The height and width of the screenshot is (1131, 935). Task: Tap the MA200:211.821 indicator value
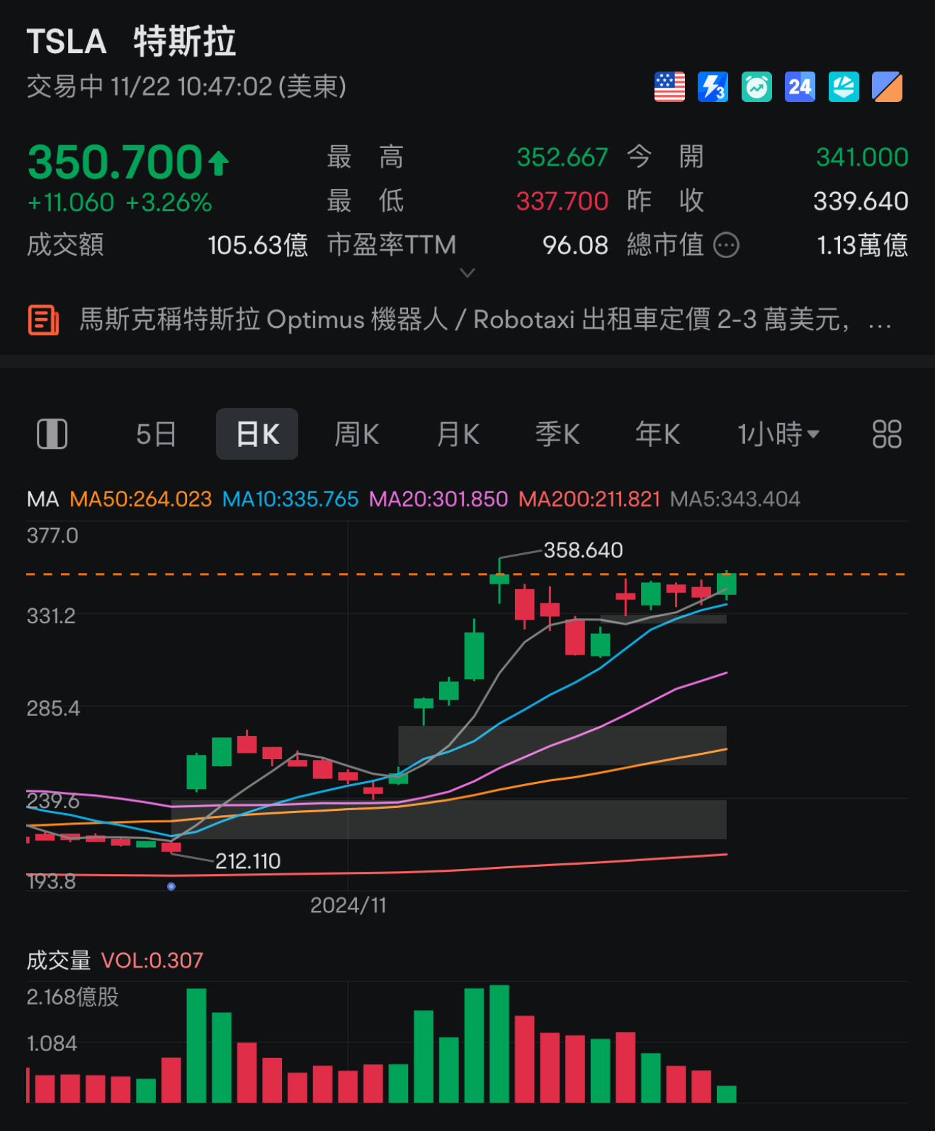point(589,499)
